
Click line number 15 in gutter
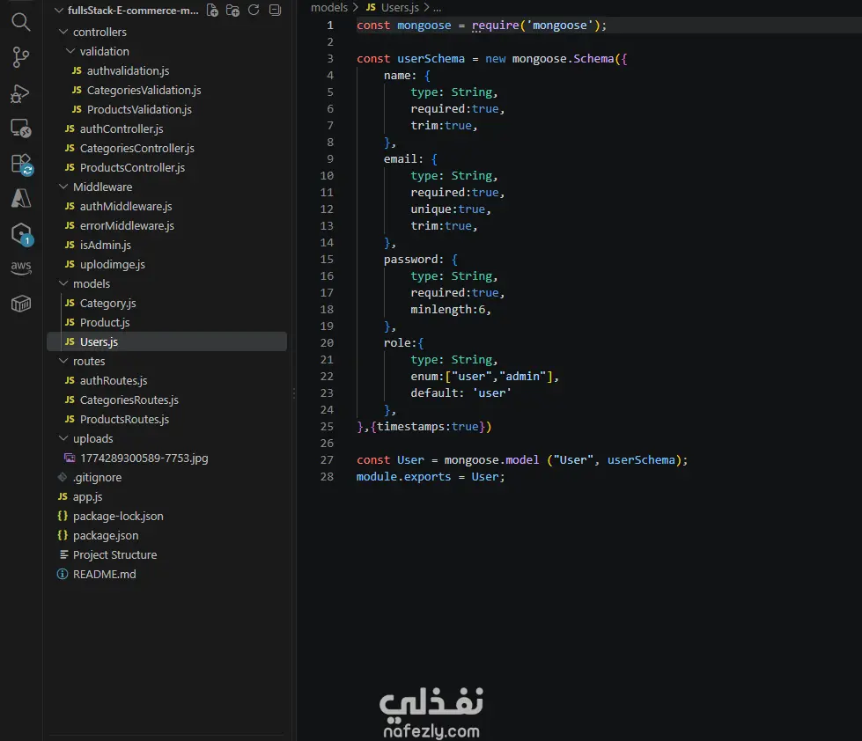(327, 260)
